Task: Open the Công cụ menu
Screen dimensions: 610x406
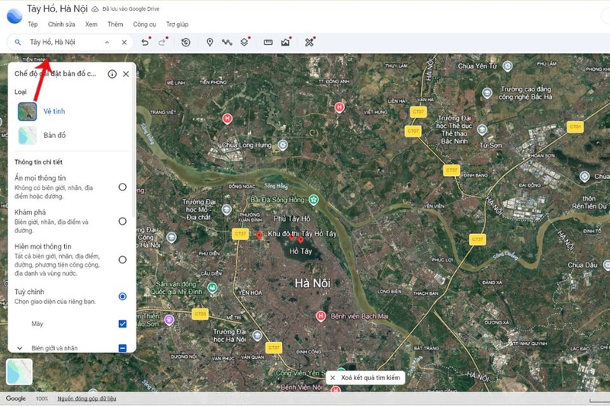Action: coord(144,24)
